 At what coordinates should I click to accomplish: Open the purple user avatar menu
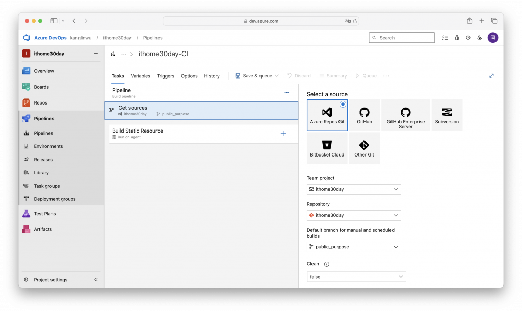click(x=493, y=38)
